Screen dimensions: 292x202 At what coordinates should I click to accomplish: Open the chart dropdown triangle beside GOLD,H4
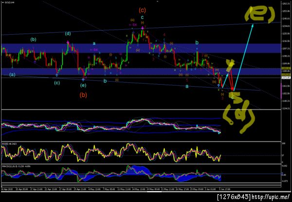2,2
